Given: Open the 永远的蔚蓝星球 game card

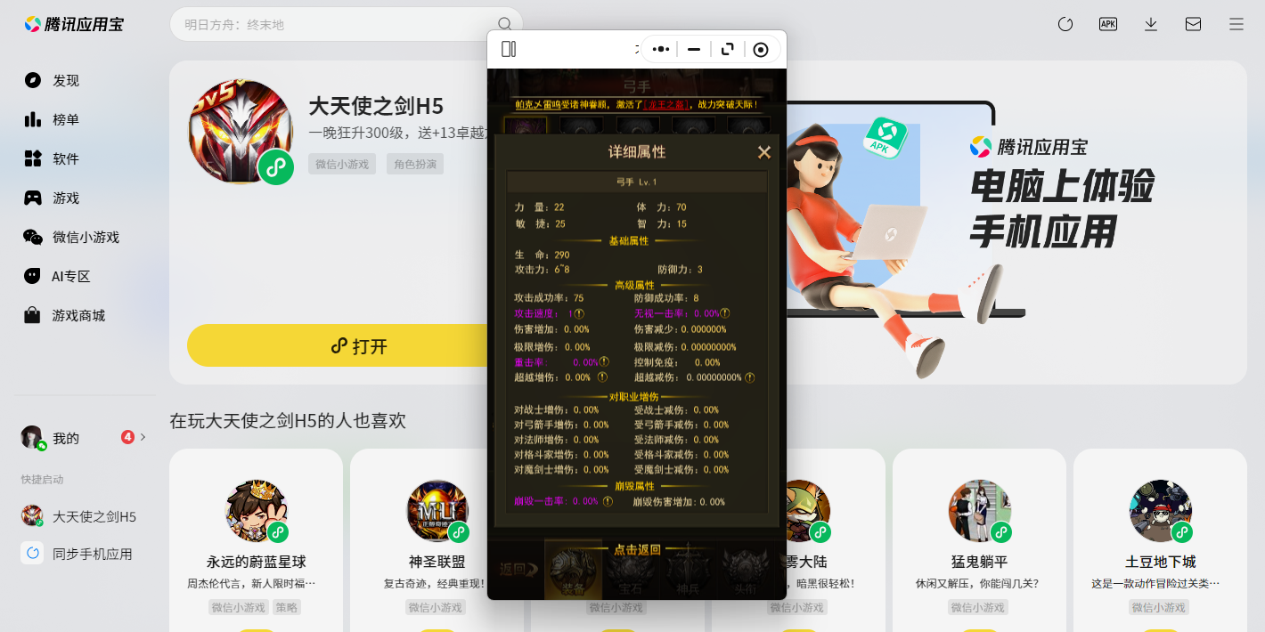Looking at the screenshot, I should click(256, 539).
